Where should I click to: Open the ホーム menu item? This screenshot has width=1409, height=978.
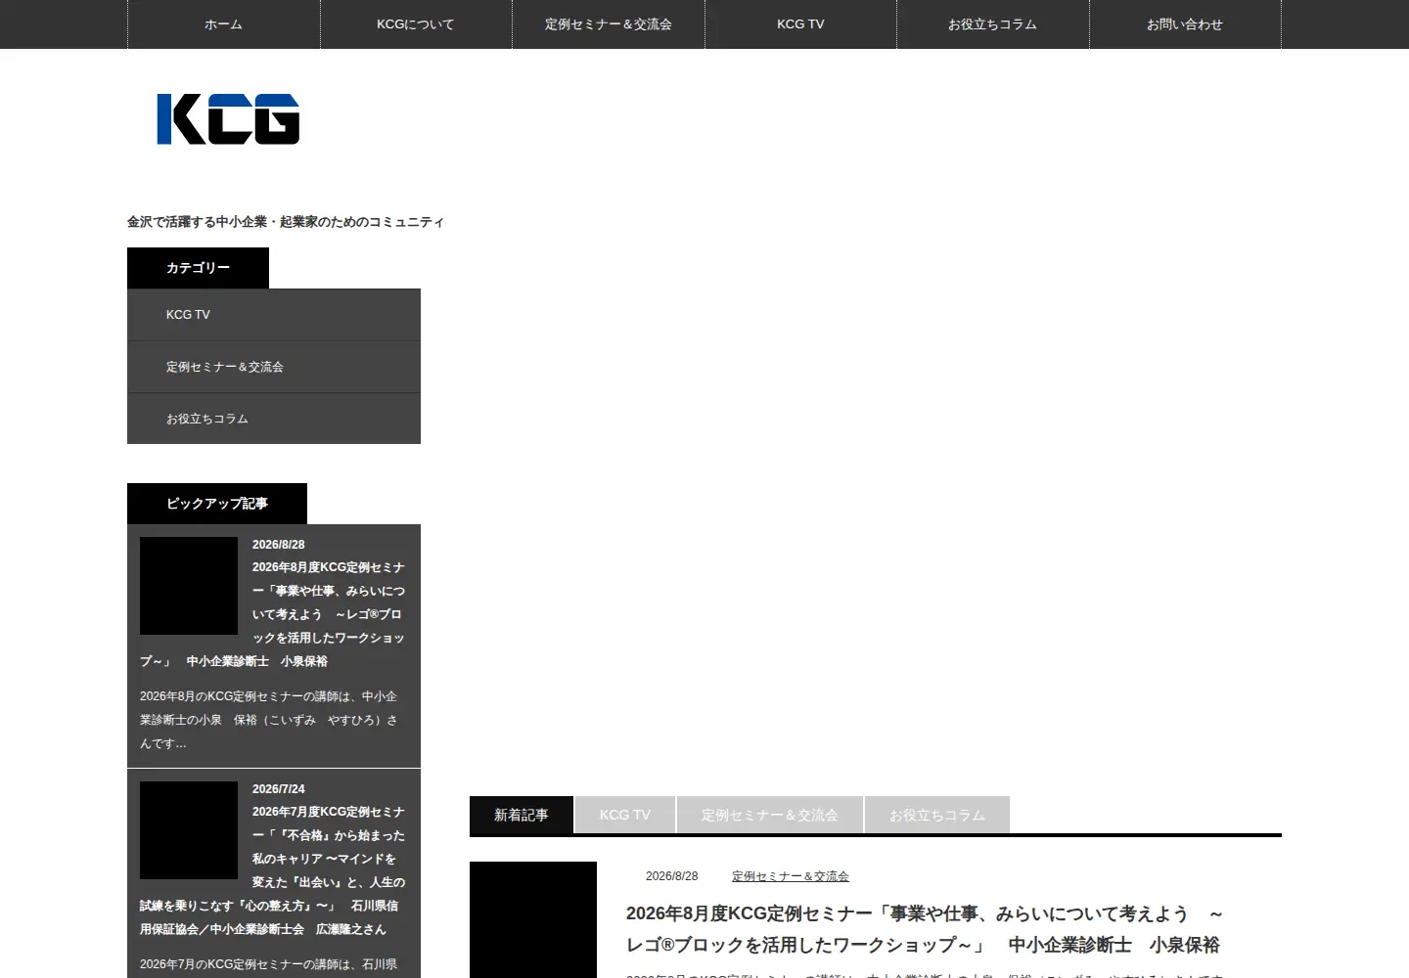(x=223, y=24)
